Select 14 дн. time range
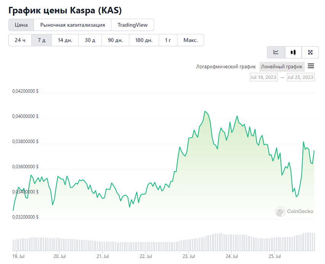 click(65, 40)
